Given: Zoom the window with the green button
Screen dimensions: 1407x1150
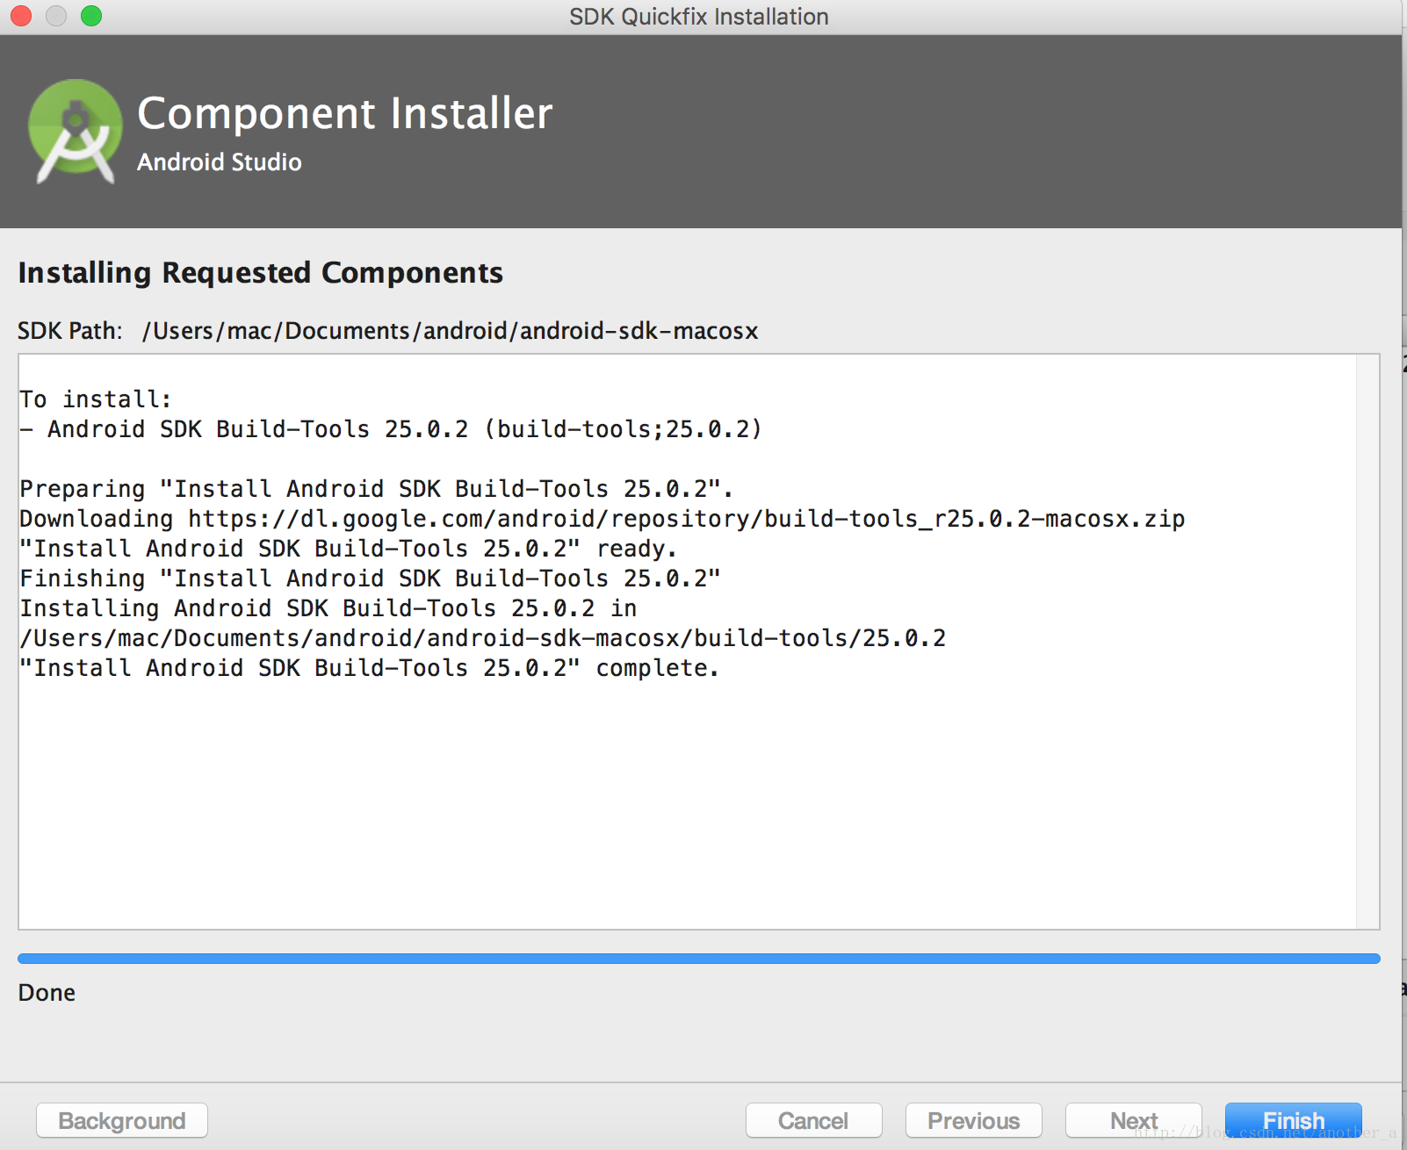Looking at the screenshot, I should coord(91,16).
